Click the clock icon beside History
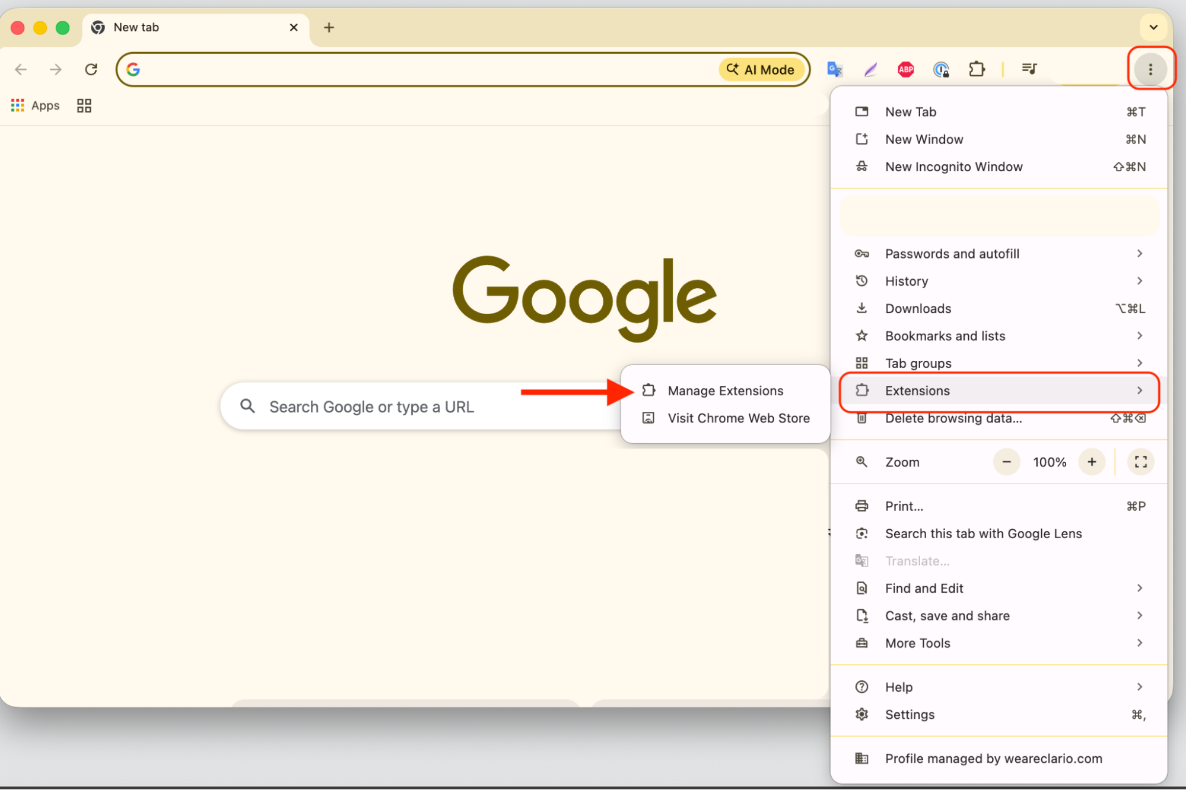This screenshot has width=1186, height=790. point(861,281)
